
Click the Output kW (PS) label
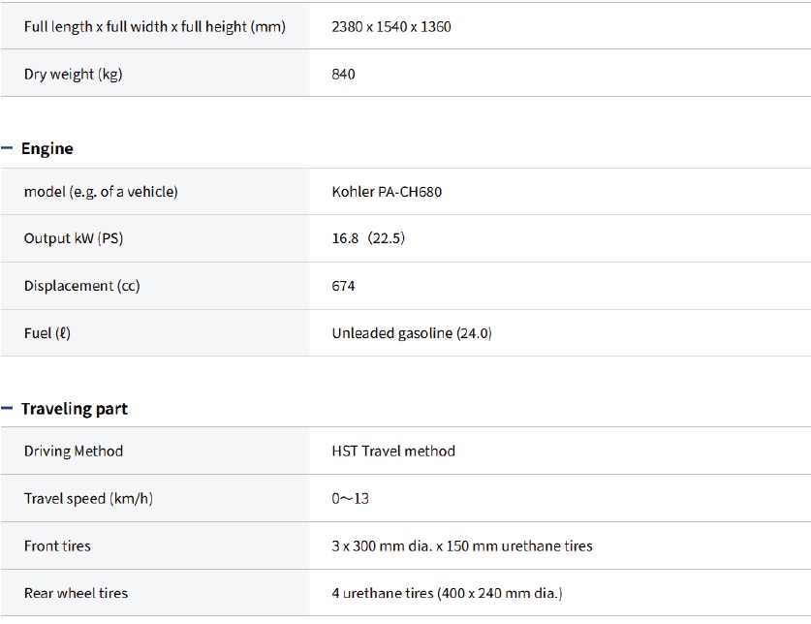point(74,238)
